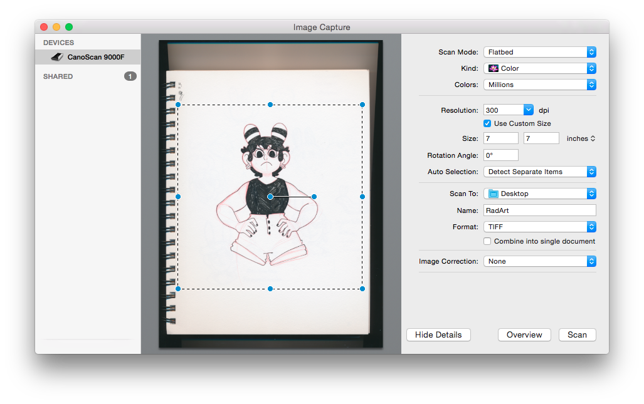The image size is (644, 404).
Task: Open the Scan To dropdown showing Desktop
Action: tap(540, 194)
